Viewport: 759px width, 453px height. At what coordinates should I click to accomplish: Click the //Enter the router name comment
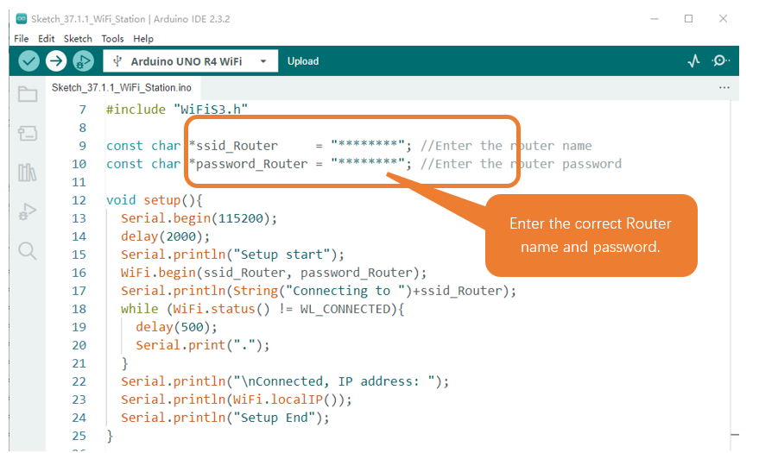[x=506, y=146]
